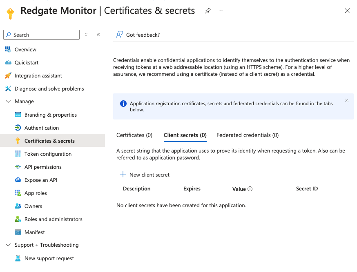Collapse the Support + Troubleshooting section

tap(8, 245)
